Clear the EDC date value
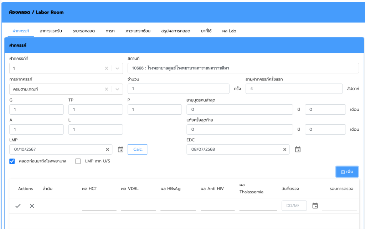 pyautogui.click(x=285, y=150)
